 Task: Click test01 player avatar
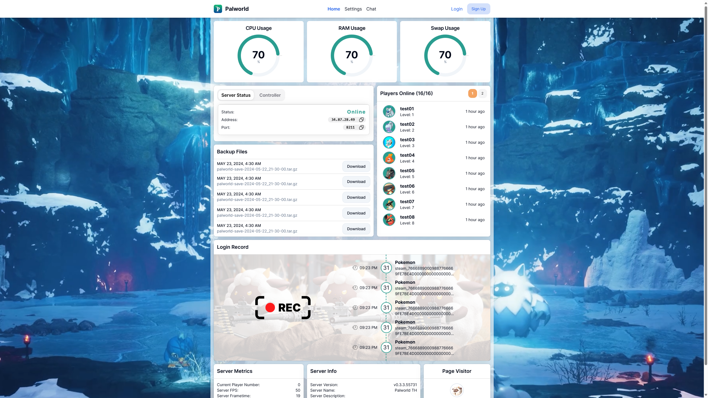coord(389,111)
